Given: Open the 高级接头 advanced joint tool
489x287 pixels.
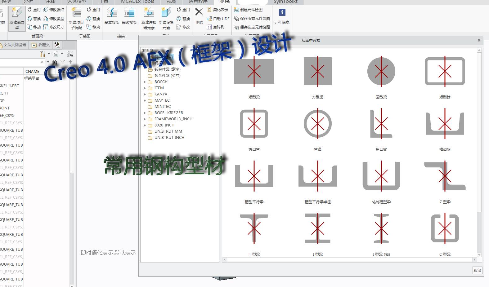Looking at the screenshot, I should tap(129, 16).
